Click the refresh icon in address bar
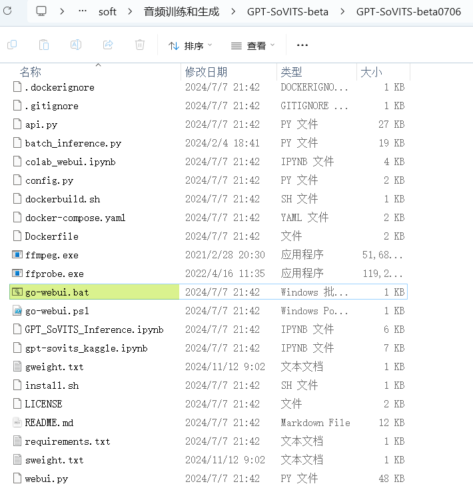Viewport: 473px width, 486px height. [7, 11]
